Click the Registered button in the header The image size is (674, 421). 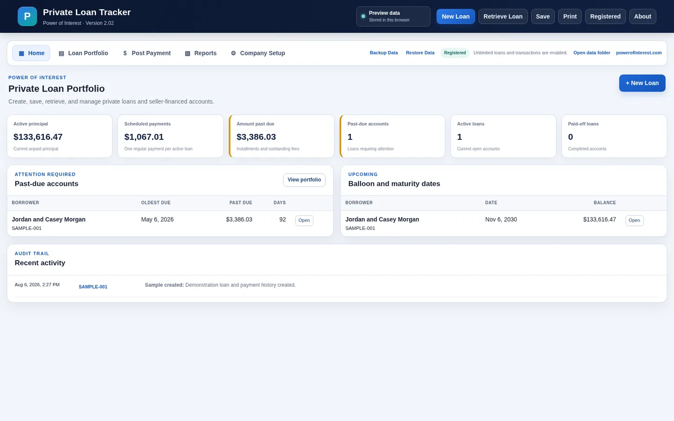click(x=605, y=16)
